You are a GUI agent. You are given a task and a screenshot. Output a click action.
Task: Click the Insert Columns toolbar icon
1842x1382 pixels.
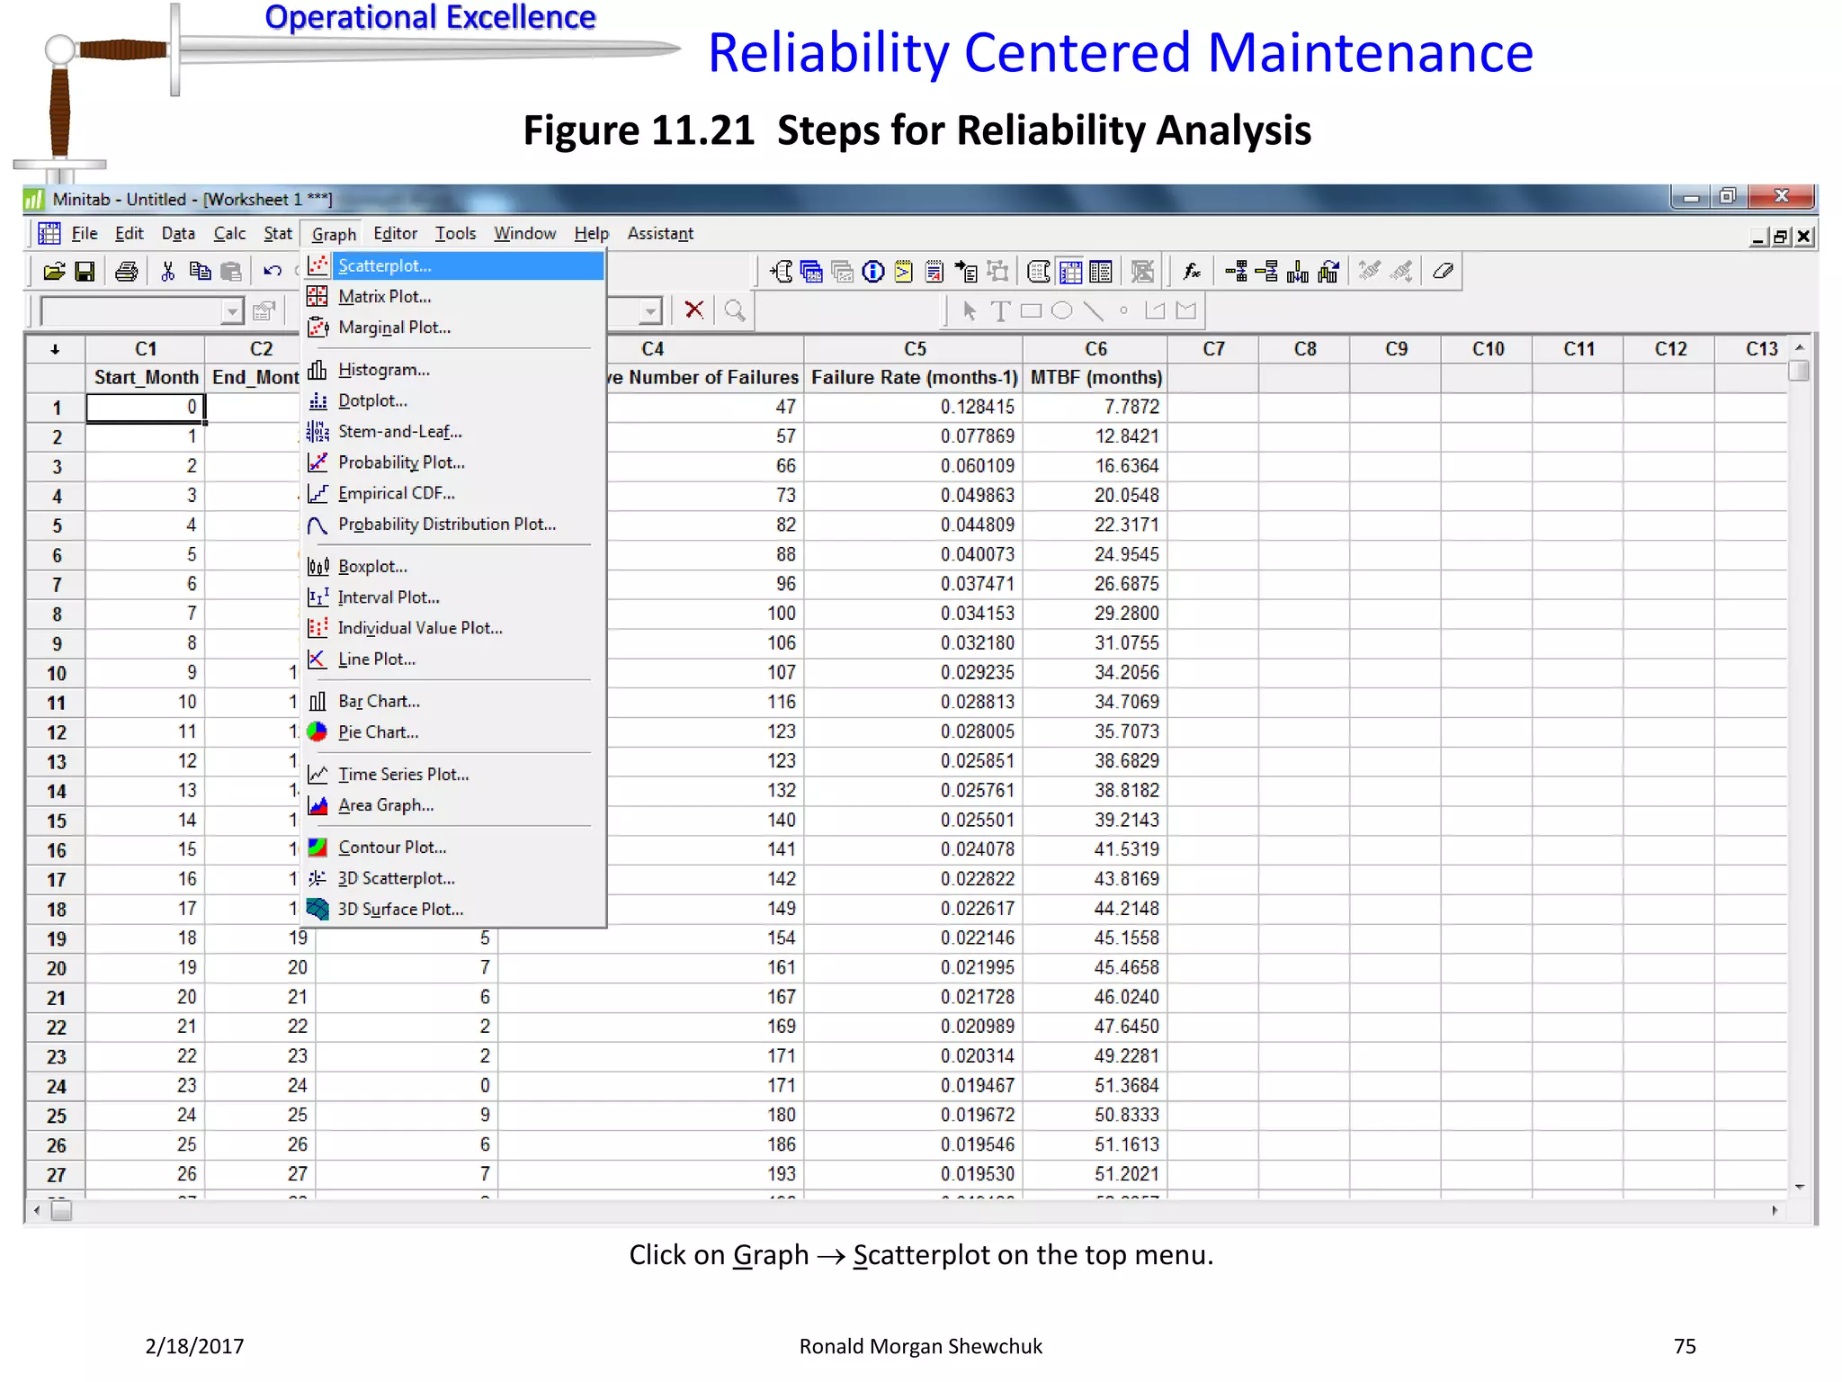pyautogui.click(x=1297, y=271)
